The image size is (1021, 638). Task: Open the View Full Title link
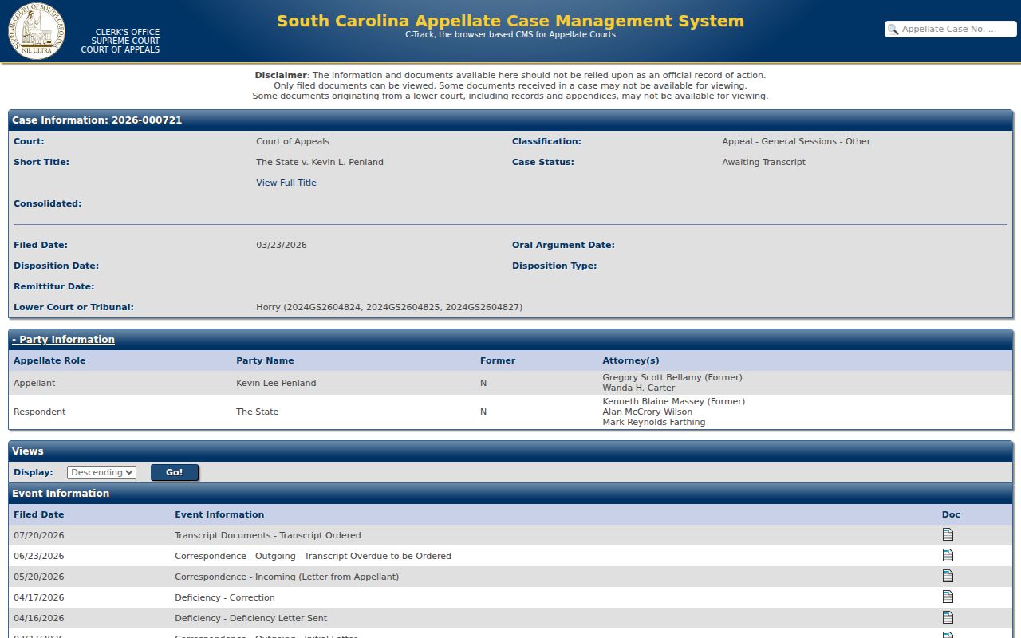[x=286, y=183]
